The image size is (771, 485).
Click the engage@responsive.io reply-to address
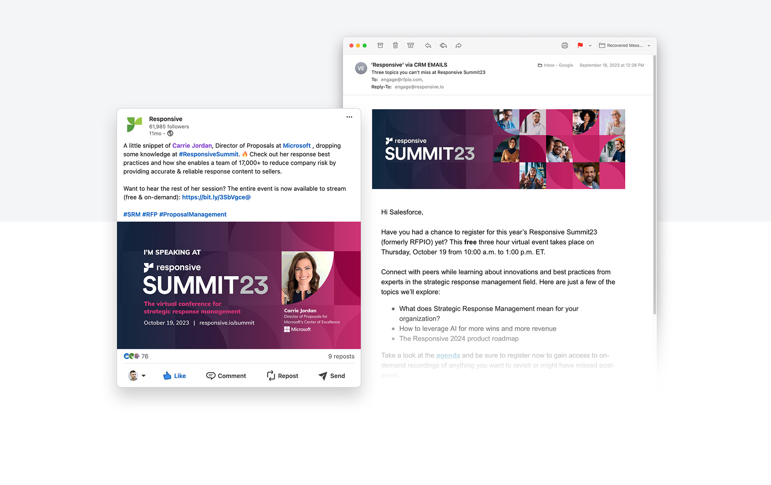[419, 87]
